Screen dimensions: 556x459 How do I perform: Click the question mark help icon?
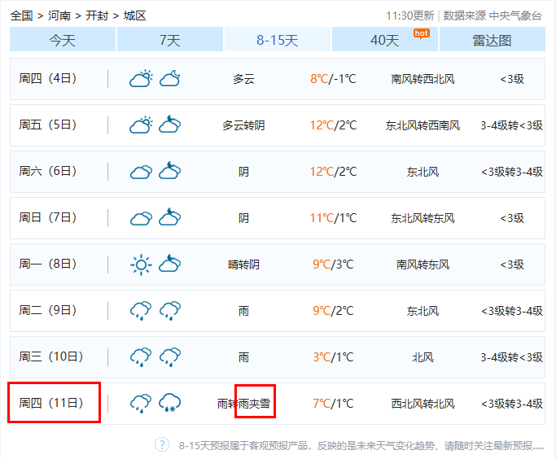(x=162, y=444)
